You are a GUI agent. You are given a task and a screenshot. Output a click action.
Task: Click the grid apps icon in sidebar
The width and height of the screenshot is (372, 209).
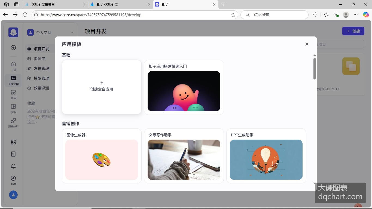(13, 142)
